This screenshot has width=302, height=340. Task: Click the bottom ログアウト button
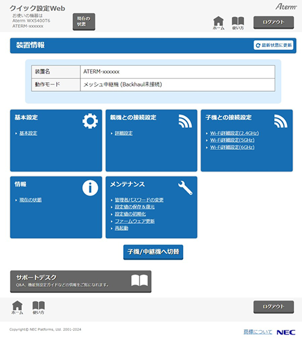(x=274, y=307)
